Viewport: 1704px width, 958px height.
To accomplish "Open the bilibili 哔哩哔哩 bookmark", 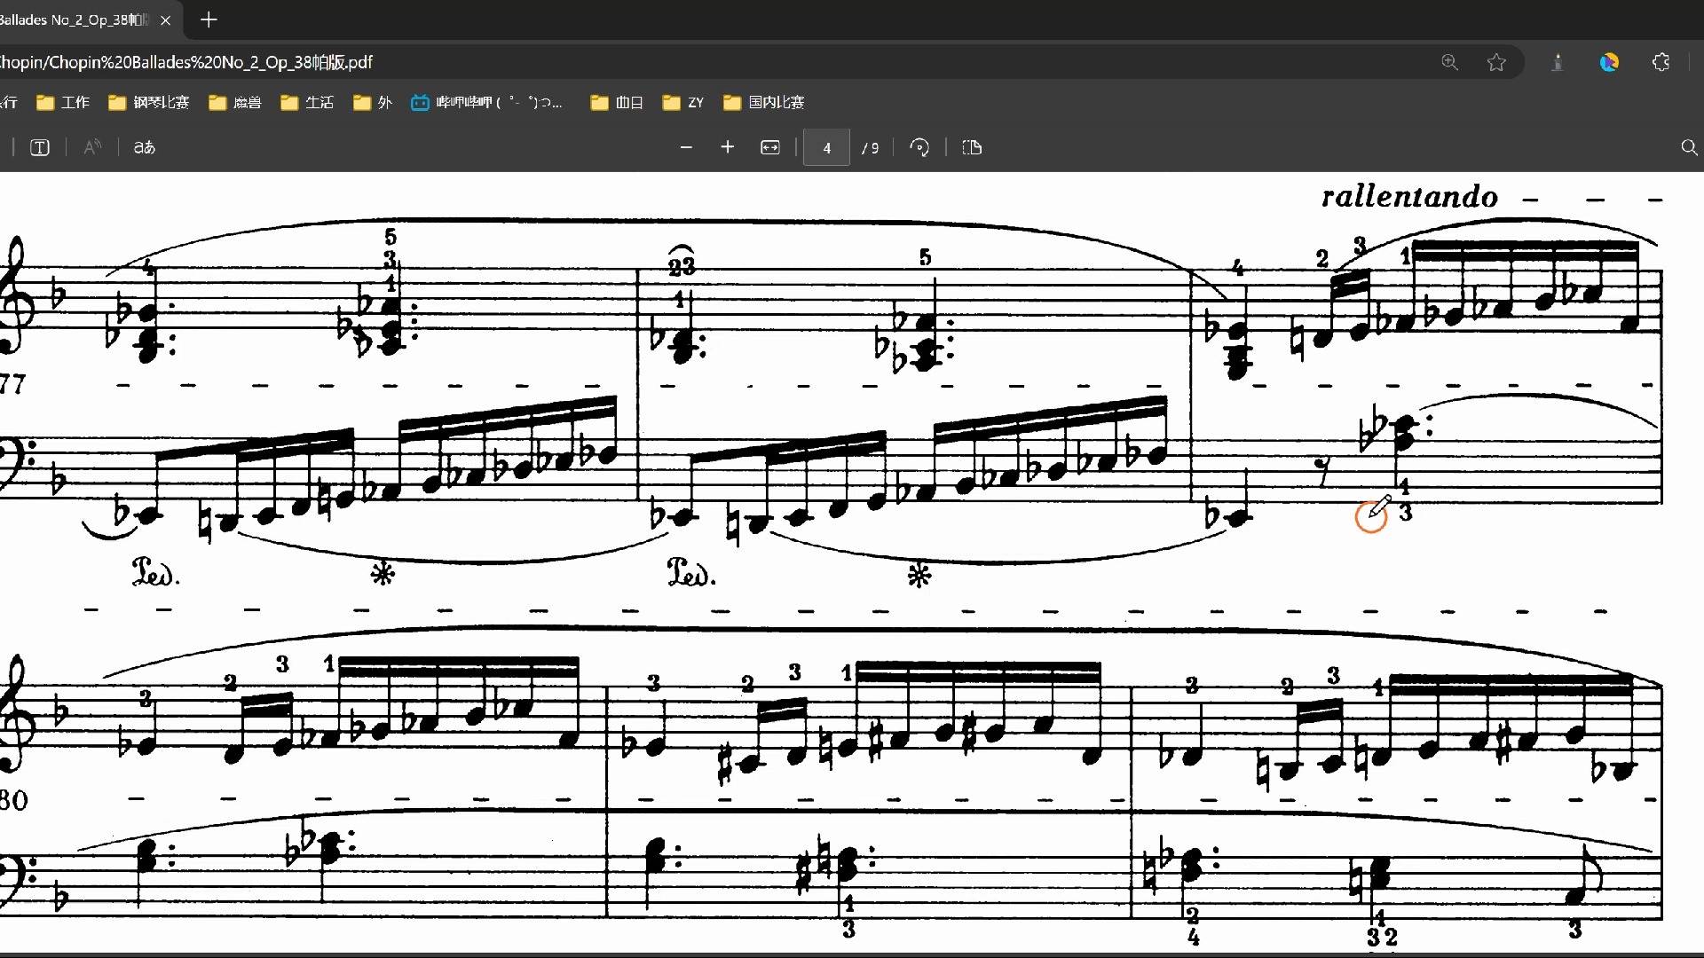I will coord(486,102).
